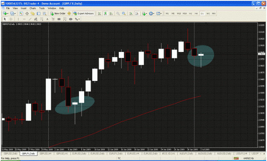
Task: Select the Fibonacci Retracement tool
Action: (x=41, y=19)
